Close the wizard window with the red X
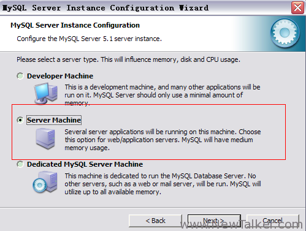This screenshot has width=306, height=231. (x=297, y=8)
